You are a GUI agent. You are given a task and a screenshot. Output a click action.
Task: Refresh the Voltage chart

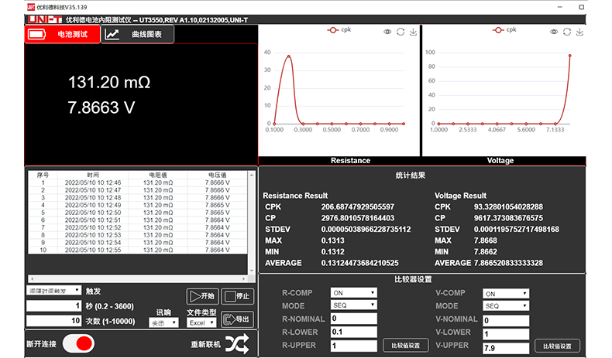(567, 32)
